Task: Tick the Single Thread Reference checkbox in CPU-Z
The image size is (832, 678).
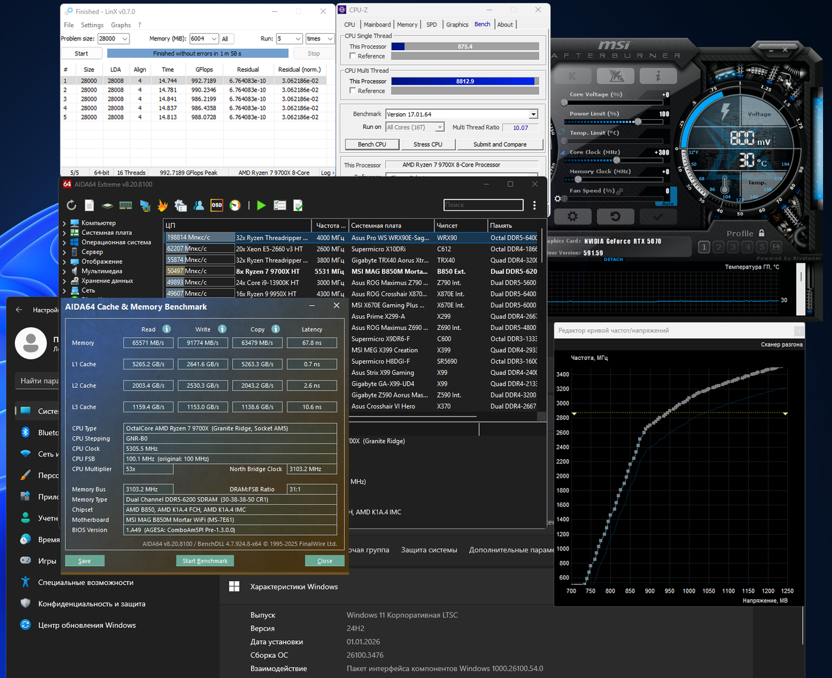Action: (x=353, y=56)
